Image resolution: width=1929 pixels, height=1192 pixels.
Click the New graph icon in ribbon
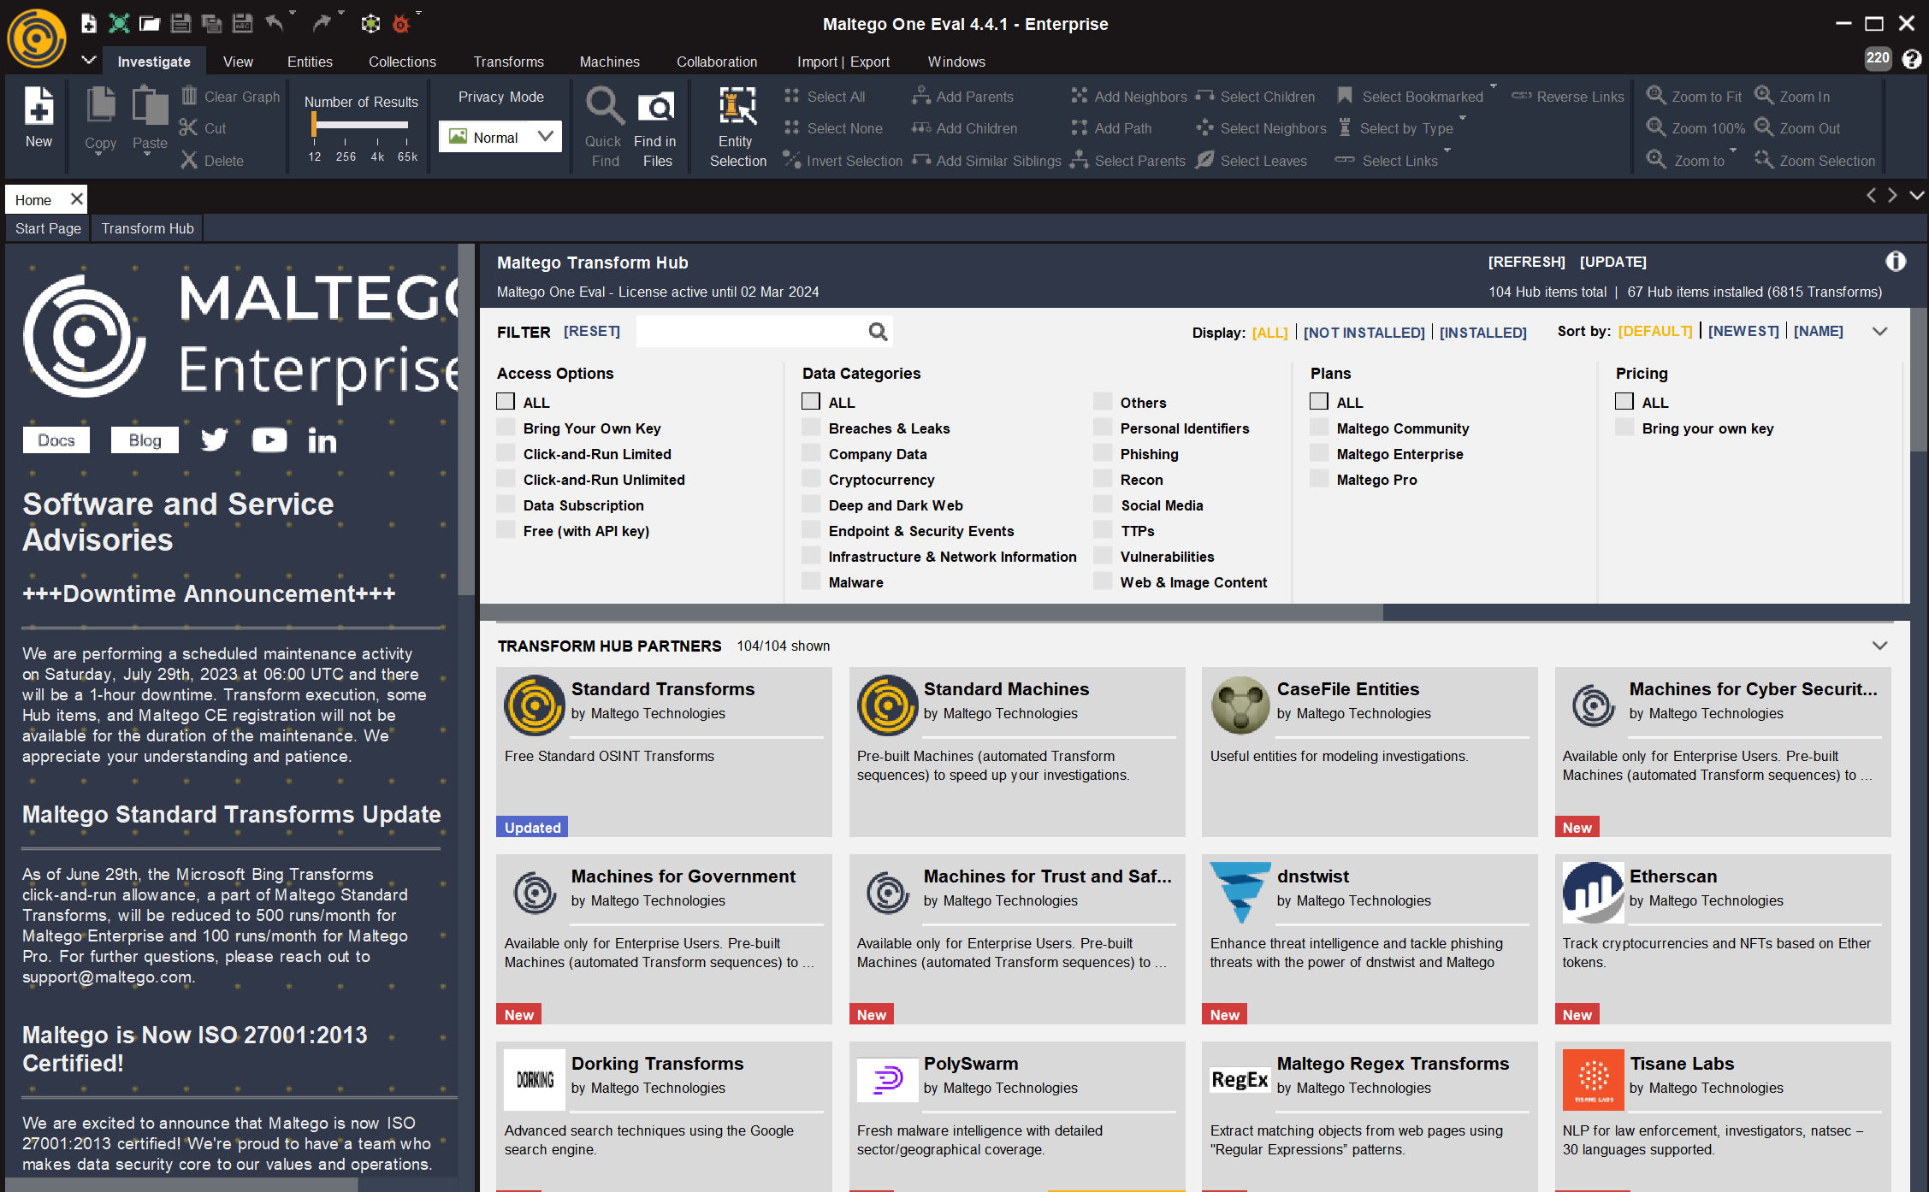coord(38,107)
